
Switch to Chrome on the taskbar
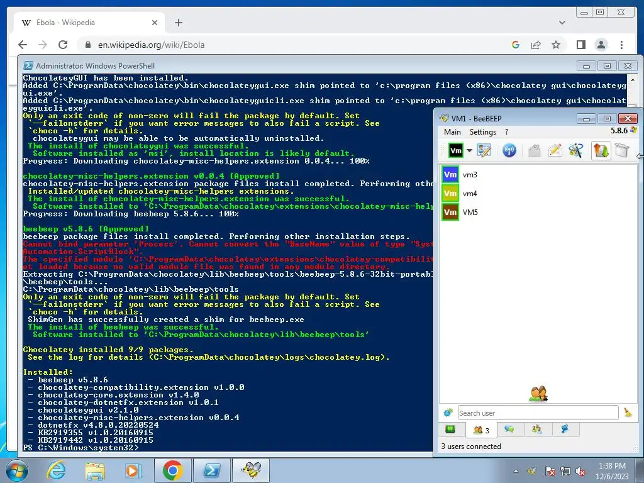tap(172, 470)
